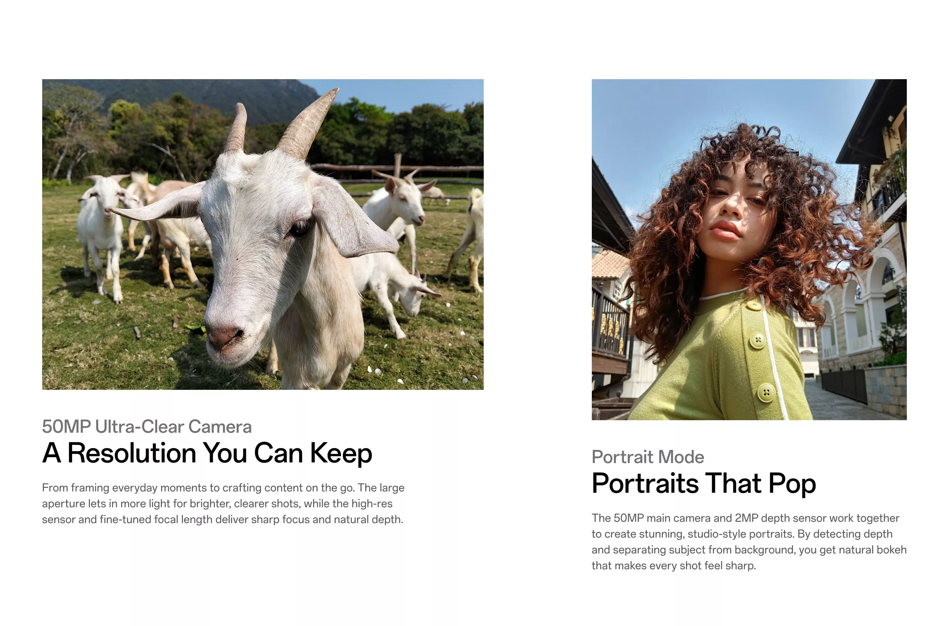Click the curly-haired woman portrait photo
Image resolution: width=949 pixels, height=626 pixels.
point(749,250)
